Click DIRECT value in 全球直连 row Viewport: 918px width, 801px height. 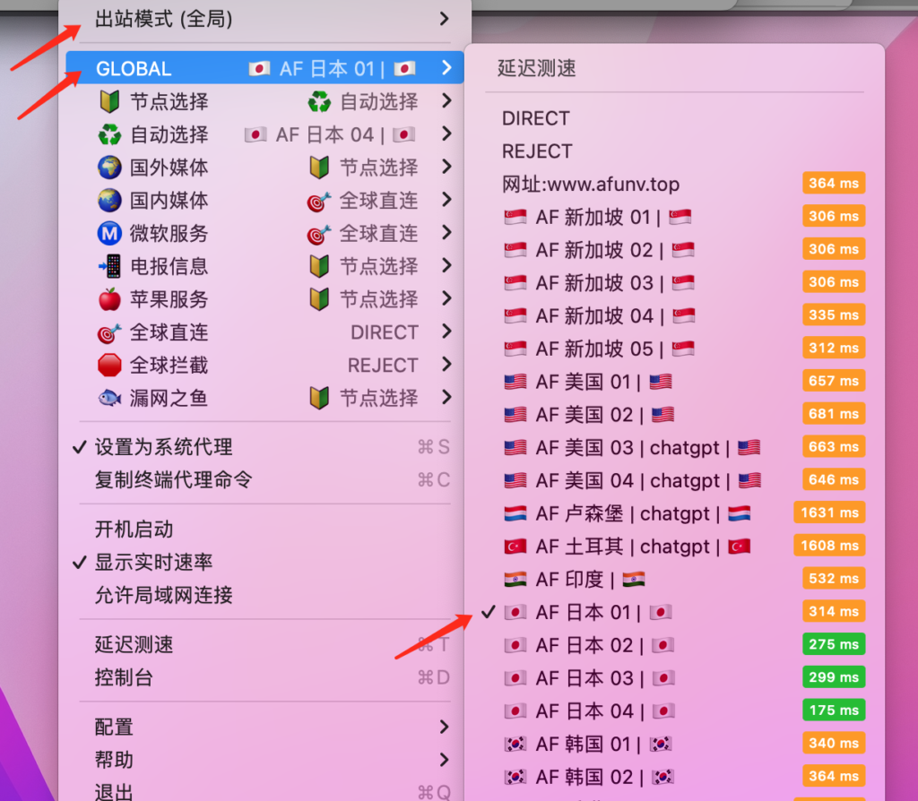coord(385,332)
